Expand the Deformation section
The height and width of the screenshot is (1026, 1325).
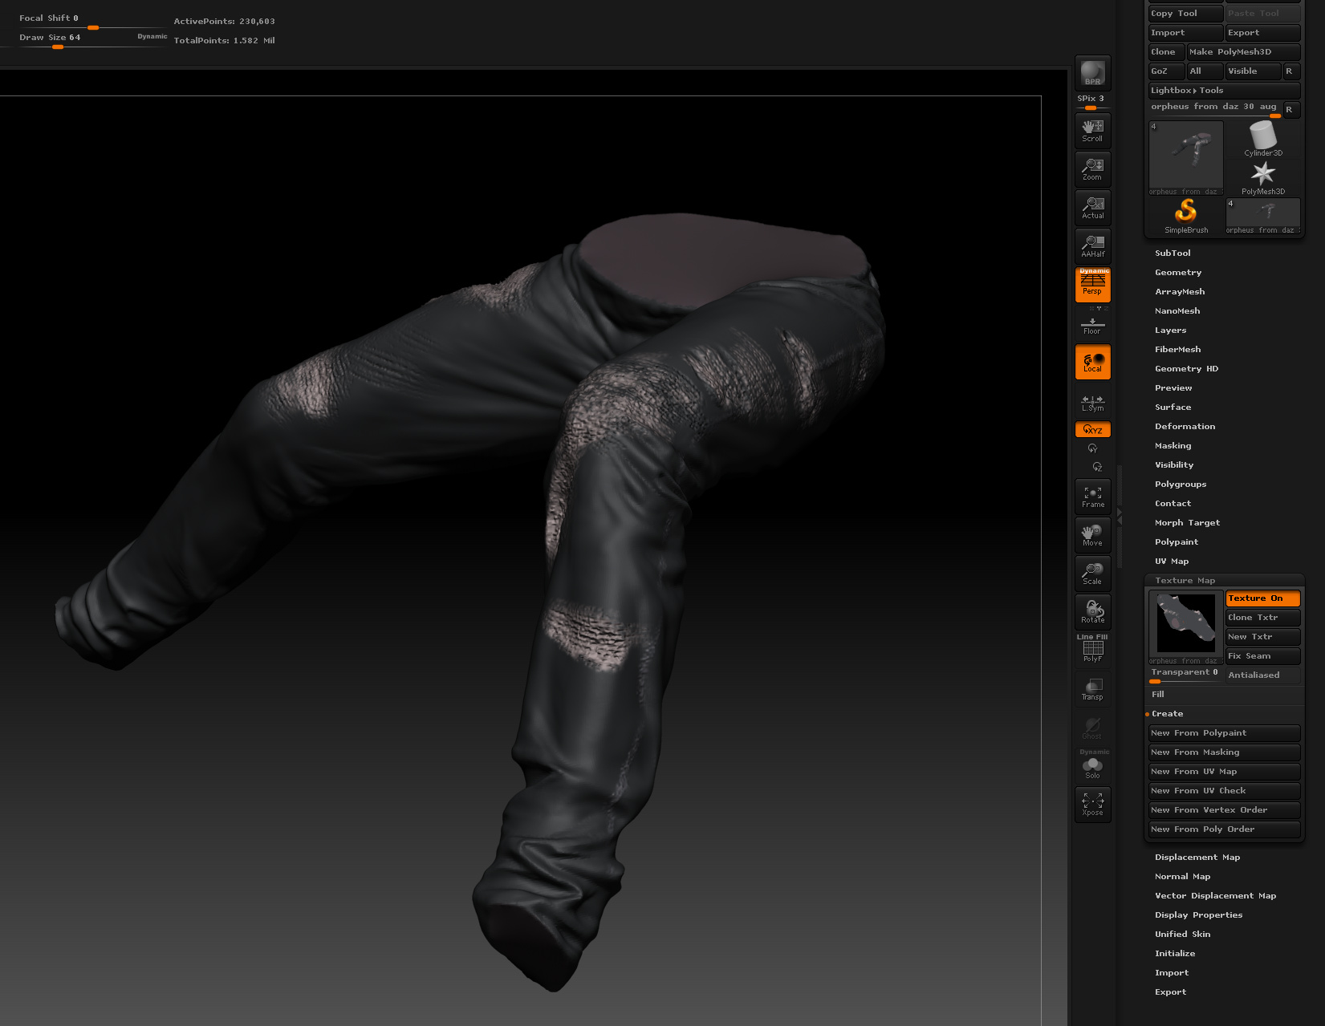tap(1185, 427)
